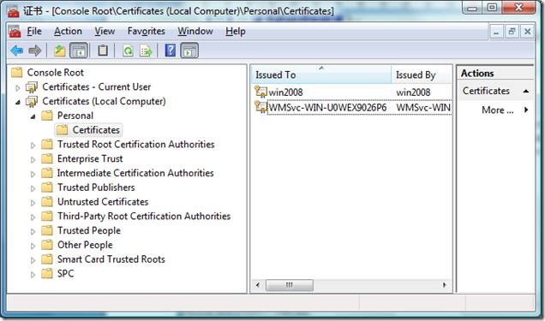The height and width of the screenshot is (321, 545).
Task: Click the WMSvc-WIN-U0WEX9026P6 certificate icon
Action: [261, 106]
